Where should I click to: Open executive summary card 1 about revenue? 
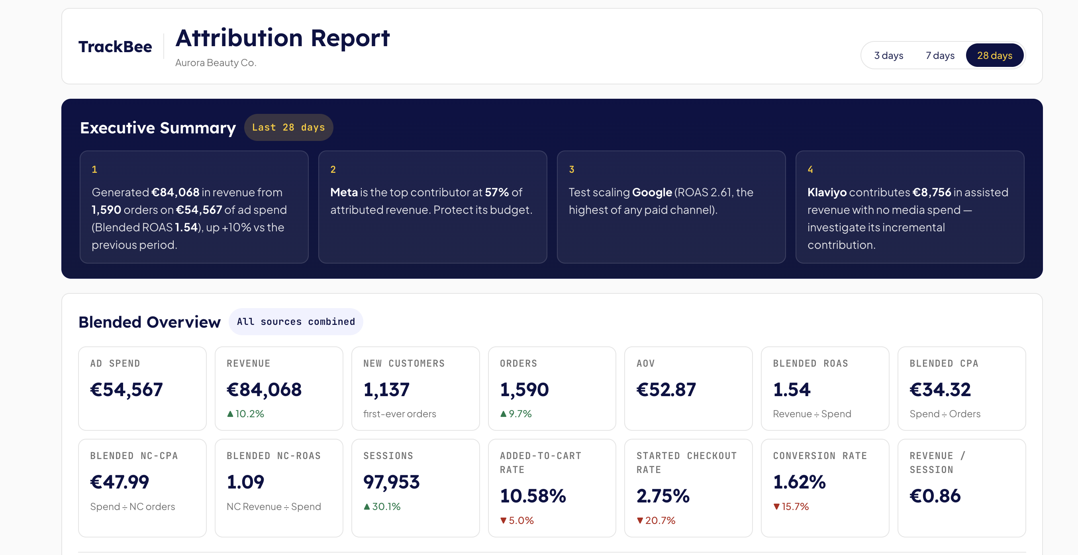click(194, 207)
